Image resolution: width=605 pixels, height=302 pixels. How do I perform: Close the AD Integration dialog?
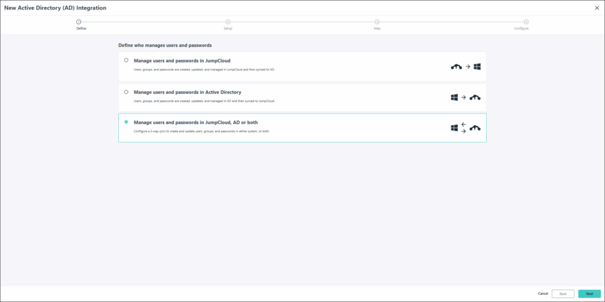[x=597, y=8]
